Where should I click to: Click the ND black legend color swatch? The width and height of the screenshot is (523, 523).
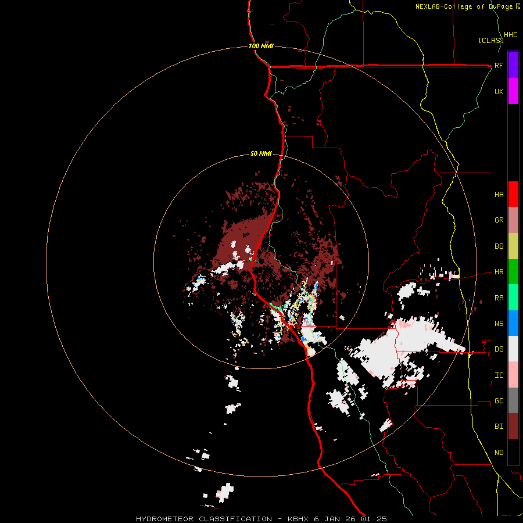click(513, 452)
